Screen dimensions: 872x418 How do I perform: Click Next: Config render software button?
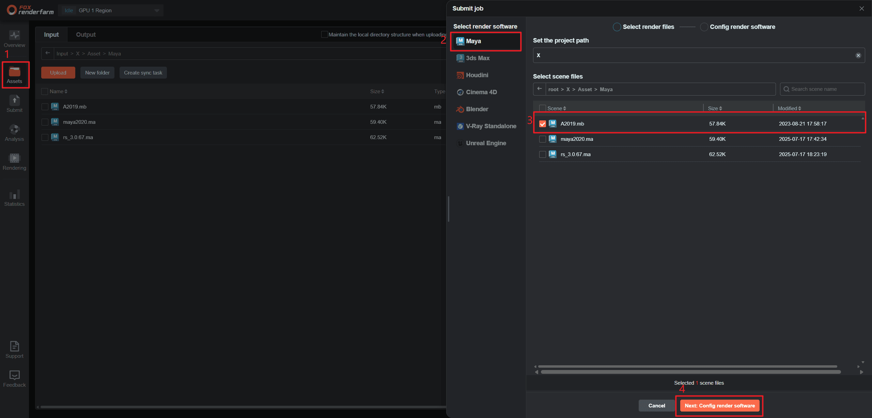click(720, 405)
